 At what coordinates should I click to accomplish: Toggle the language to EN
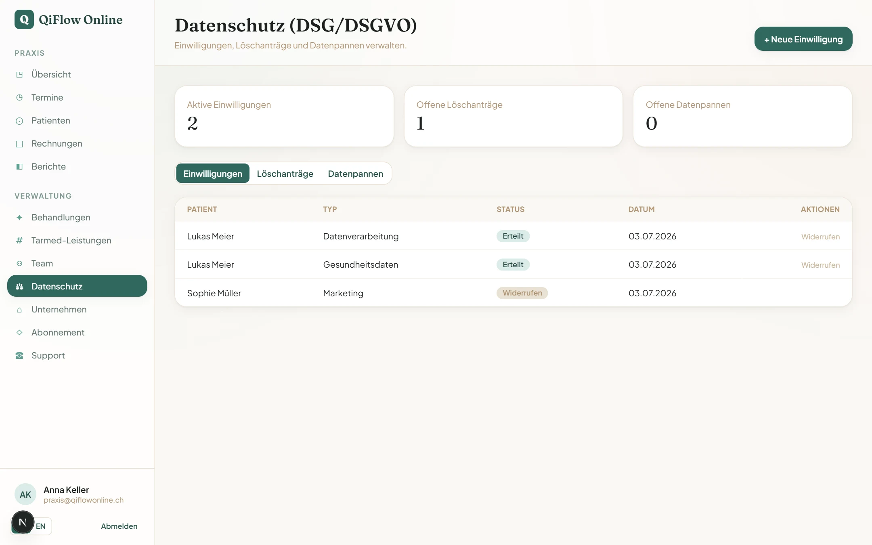[x=41, y=526]
